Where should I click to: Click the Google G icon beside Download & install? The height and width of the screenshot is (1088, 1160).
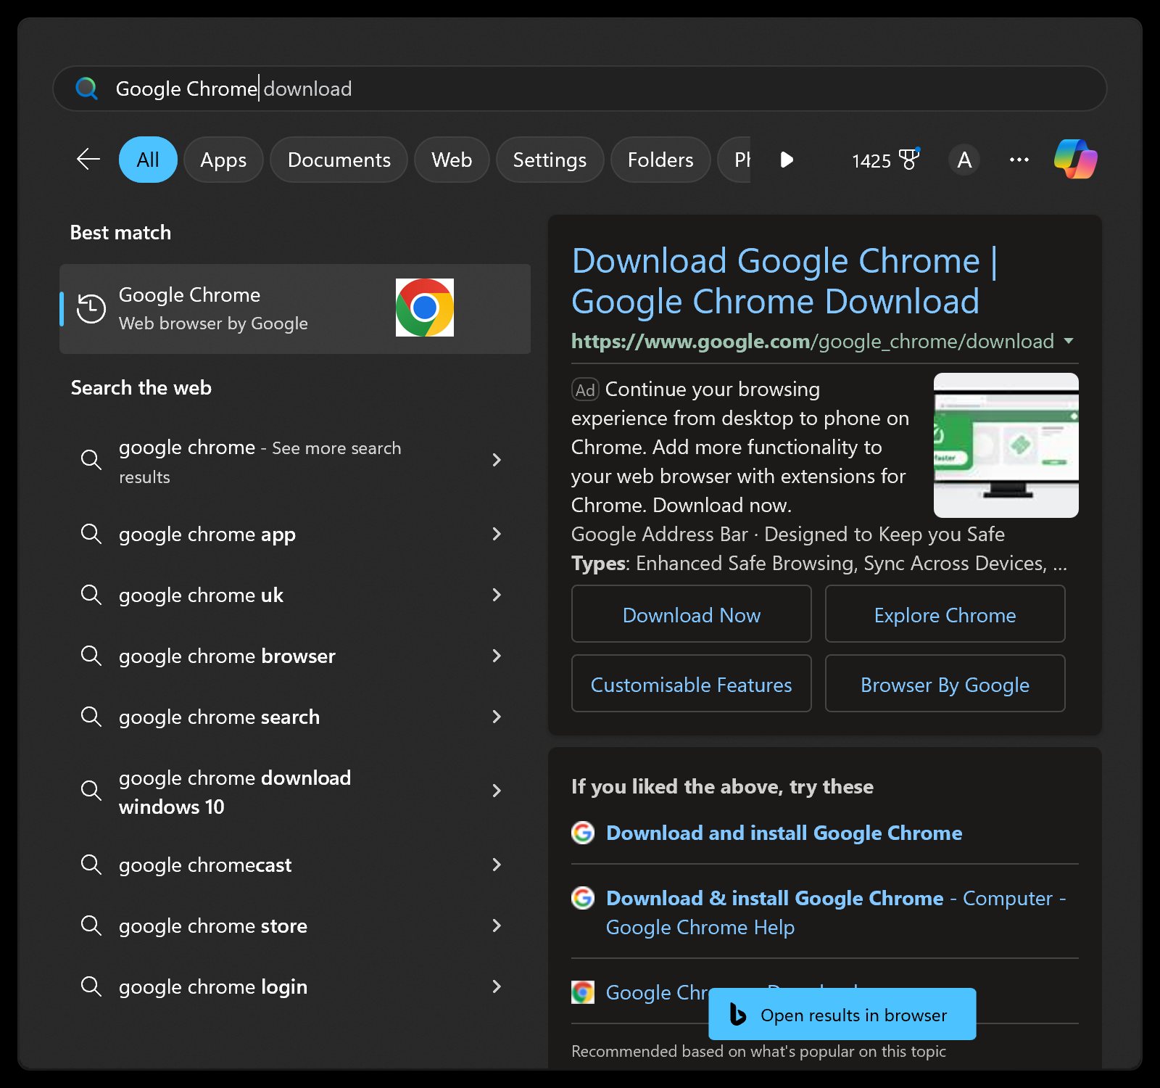click(583, 898)
